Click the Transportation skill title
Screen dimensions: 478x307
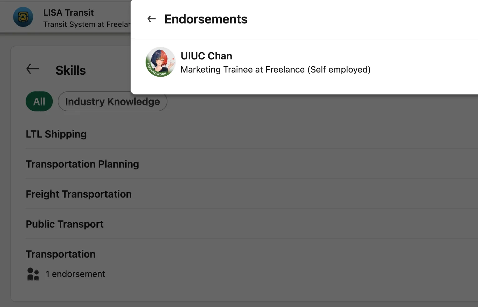point(61,254)
